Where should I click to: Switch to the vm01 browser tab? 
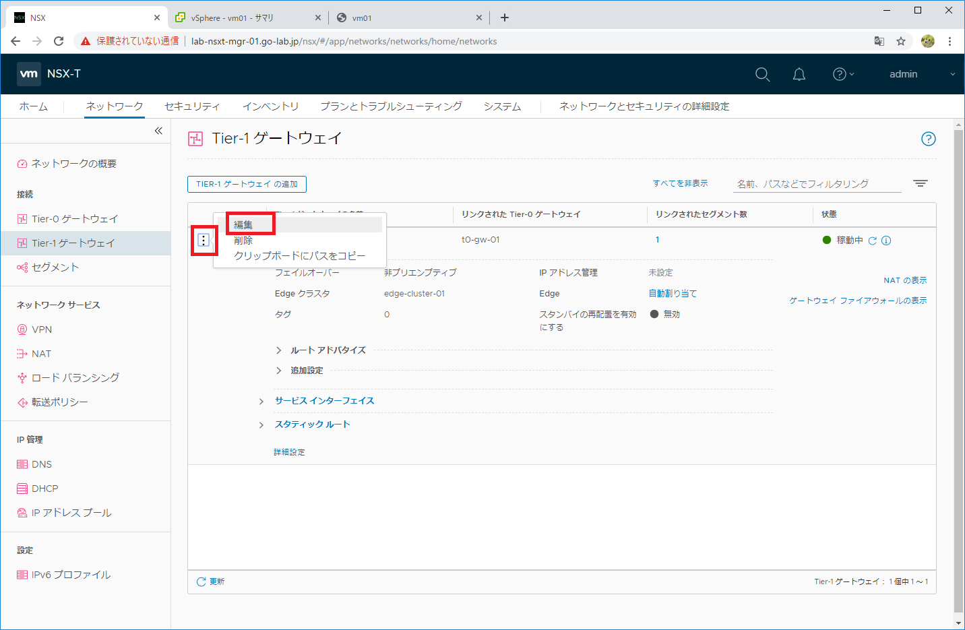coord(410,18)
